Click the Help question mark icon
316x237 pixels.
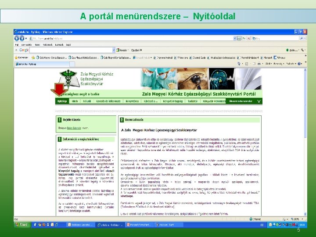point(299,64)
